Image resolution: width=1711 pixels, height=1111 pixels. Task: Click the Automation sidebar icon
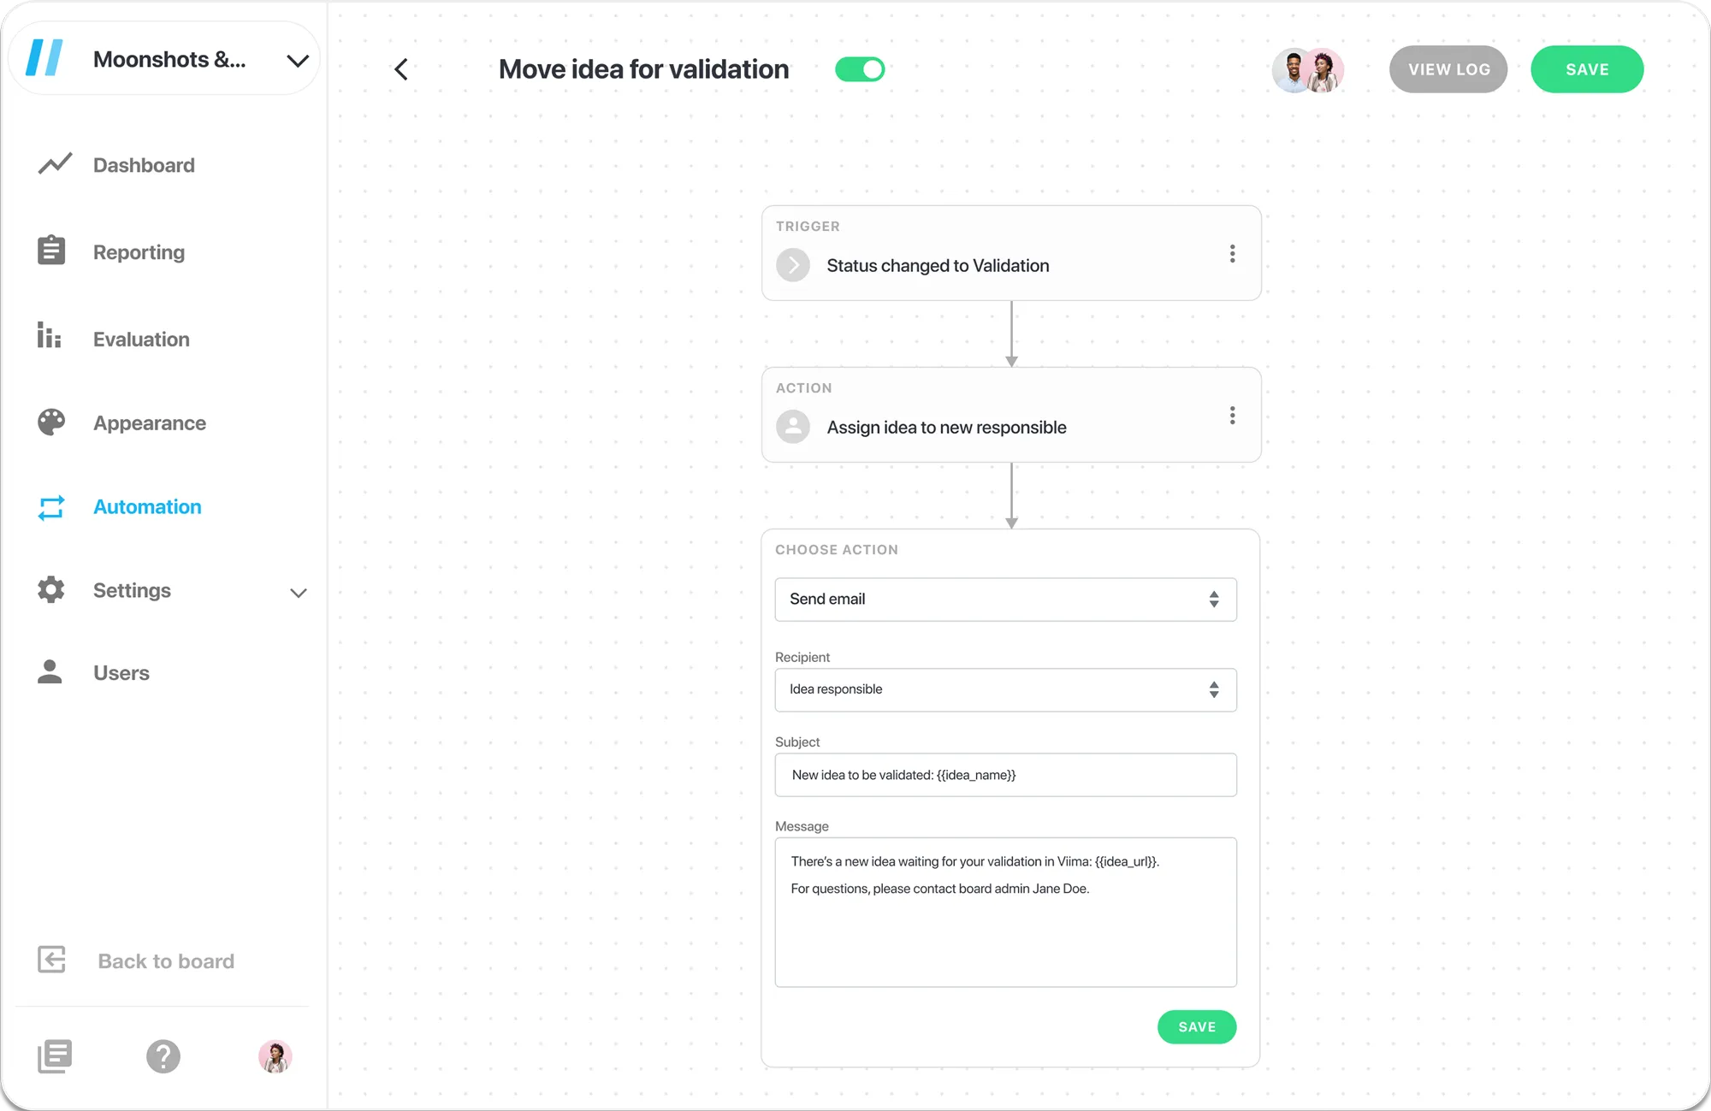click(52, 506)
